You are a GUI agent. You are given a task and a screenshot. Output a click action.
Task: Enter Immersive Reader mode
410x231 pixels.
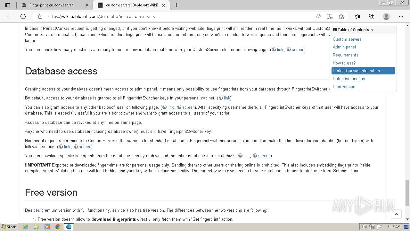[330, 16]
